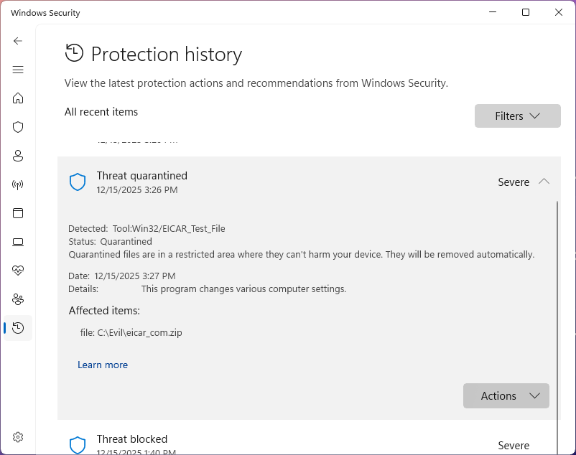
Task: Click the Learn more link
Action: [103, 365]
